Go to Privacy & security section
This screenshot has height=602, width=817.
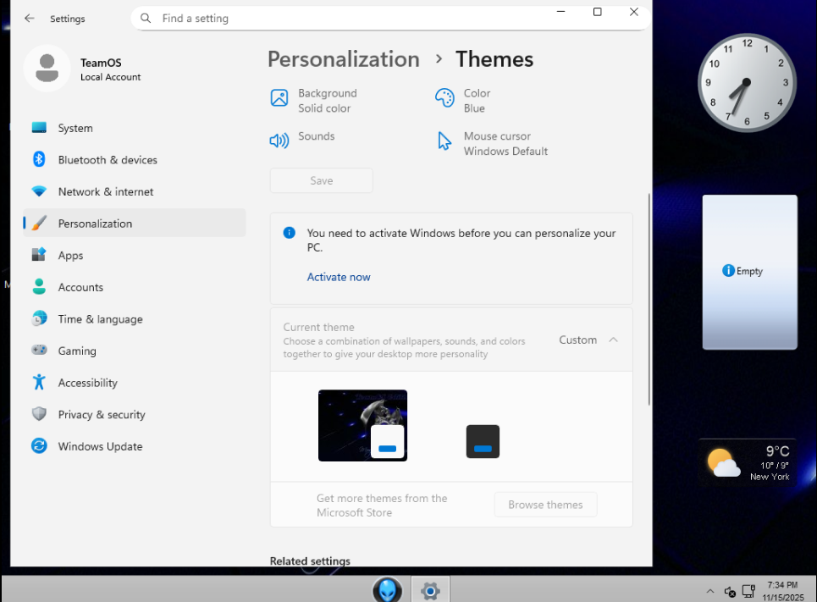[x=102, y=415]
